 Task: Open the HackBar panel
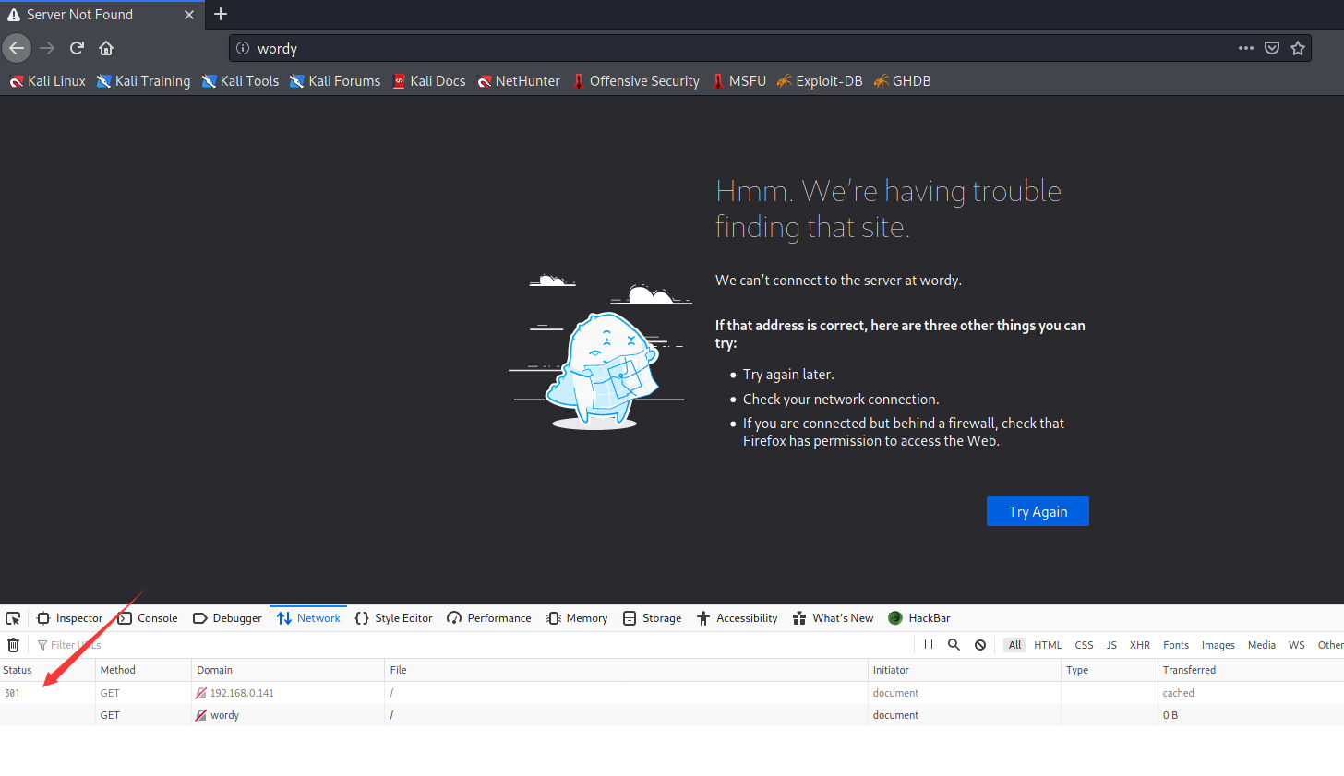pyautogui.click(x=918, y=618)
